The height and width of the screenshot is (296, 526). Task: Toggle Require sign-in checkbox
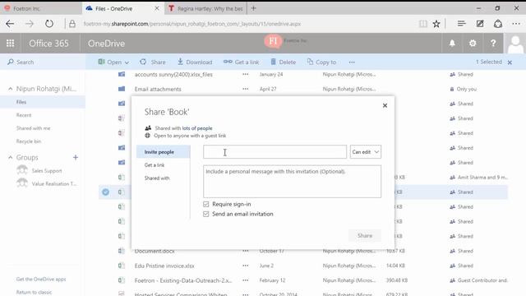click(x=206, y=204)
